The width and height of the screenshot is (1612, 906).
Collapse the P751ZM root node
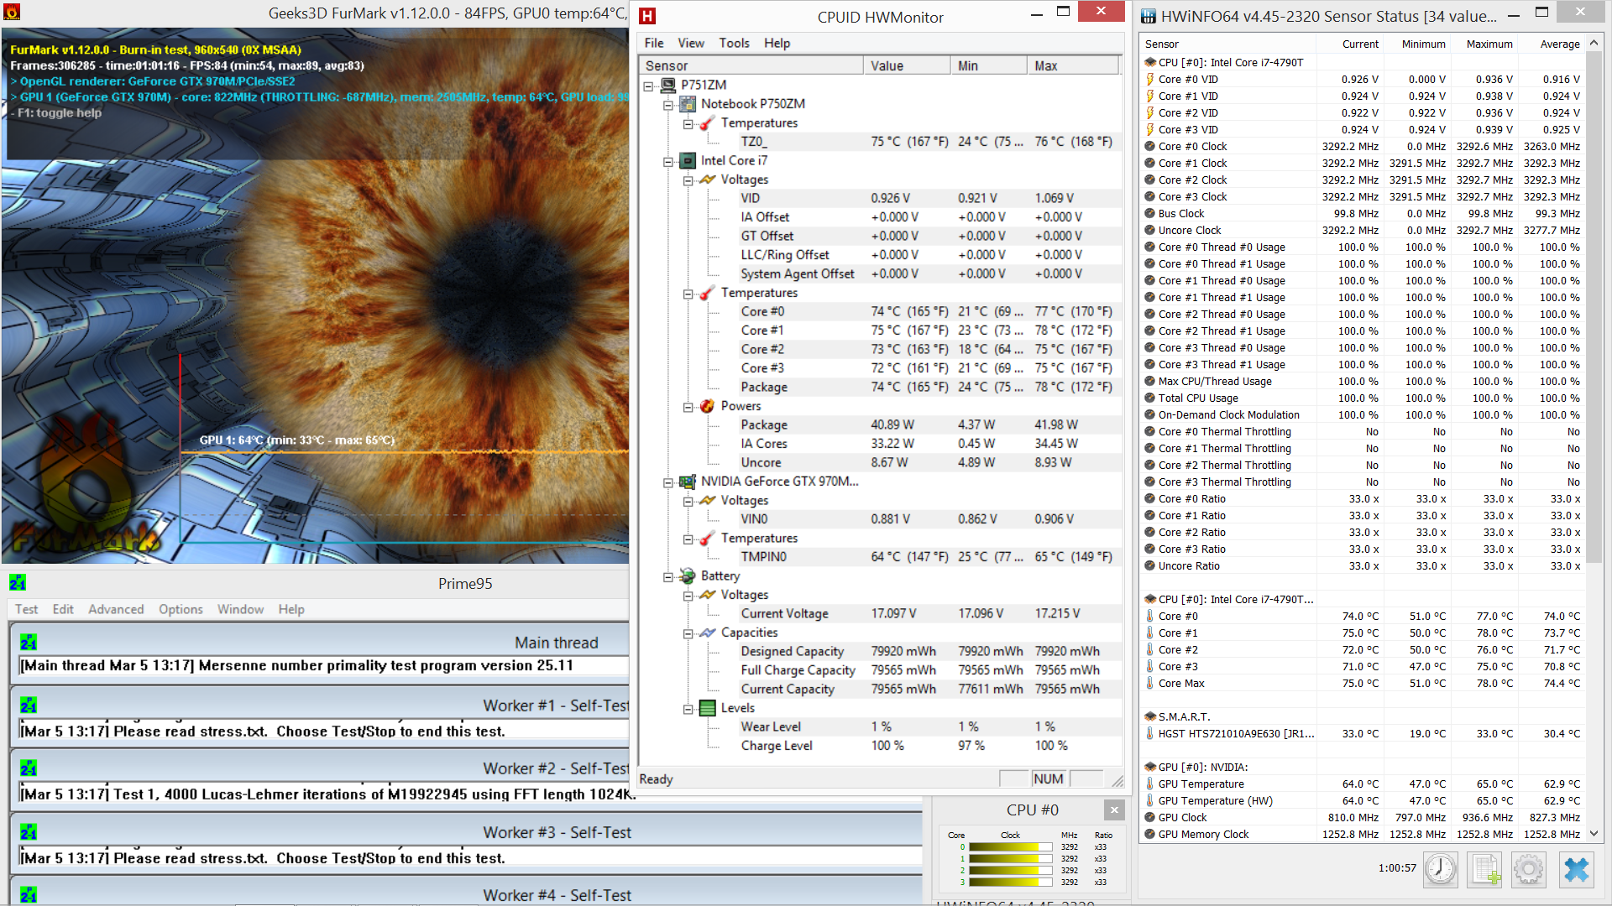[648, 86]
